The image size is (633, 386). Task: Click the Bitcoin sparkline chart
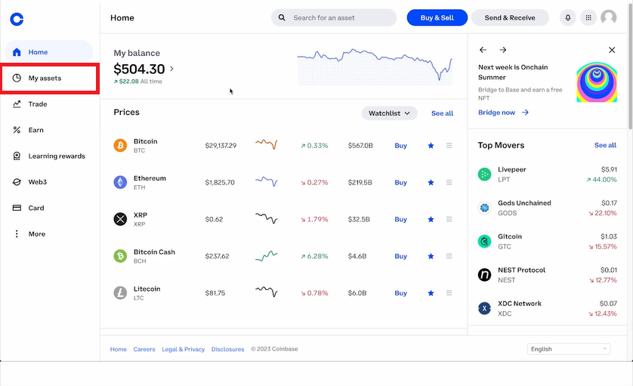(267, 144)
